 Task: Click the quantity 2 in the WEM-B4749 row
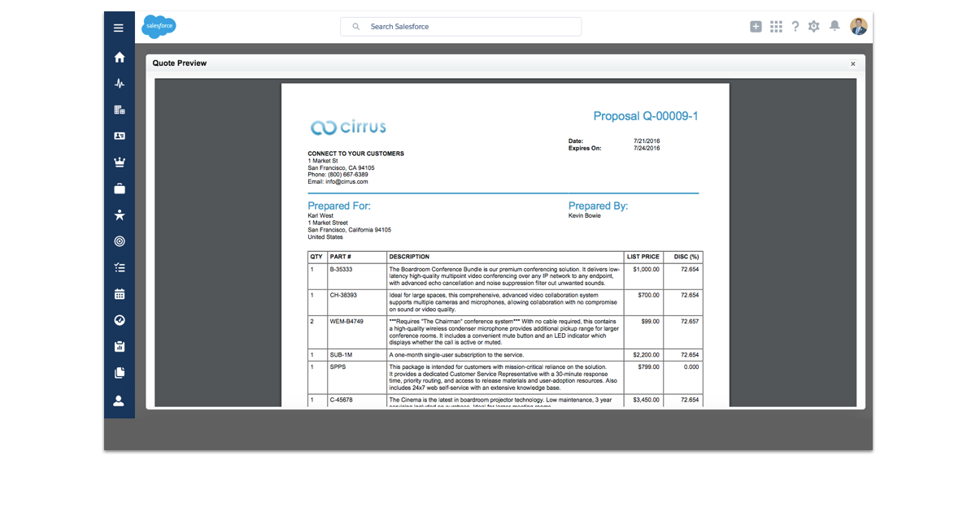pos(312,321)
